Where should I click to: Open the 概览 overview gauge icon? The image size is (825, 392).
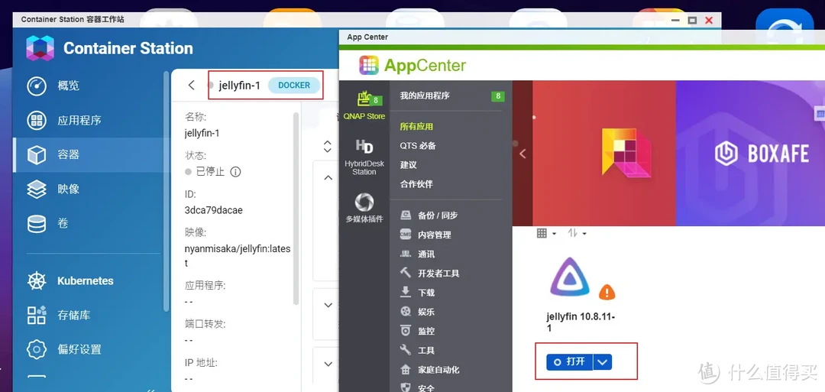[x=37, y=86]
